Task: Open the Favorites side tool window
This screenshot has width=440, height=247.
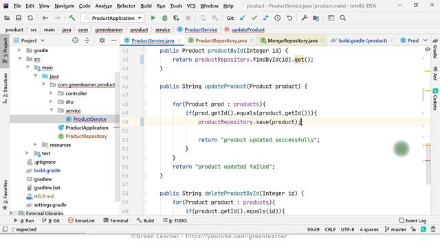Action: (5, 195)
